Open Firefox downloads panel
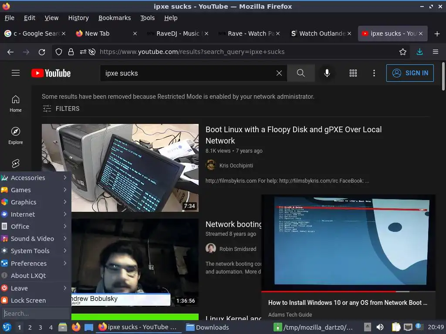The image size is (446, 334). pos(419,52)
